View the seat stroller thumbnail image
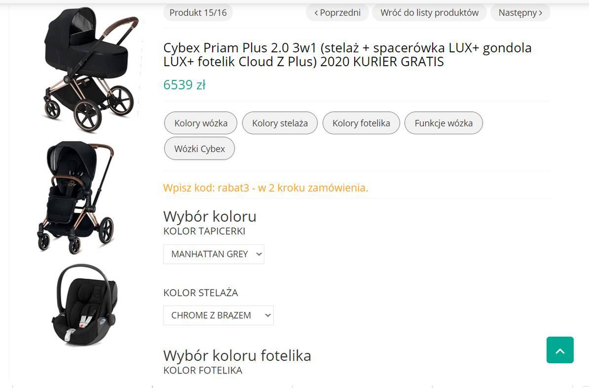This screenshot has height=388, width=589. 76,197
